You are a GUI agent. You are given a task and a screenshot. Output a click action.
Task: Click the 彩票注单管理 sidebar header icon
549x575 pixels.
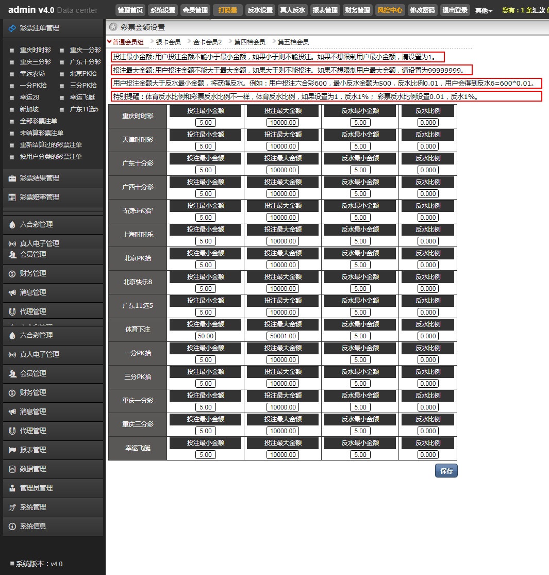click(x=12, y=28)
